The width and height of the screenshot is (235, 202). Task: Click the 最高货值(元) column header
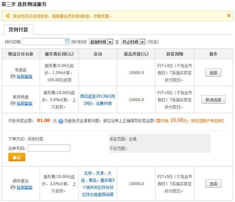click(x=136, y=54)
